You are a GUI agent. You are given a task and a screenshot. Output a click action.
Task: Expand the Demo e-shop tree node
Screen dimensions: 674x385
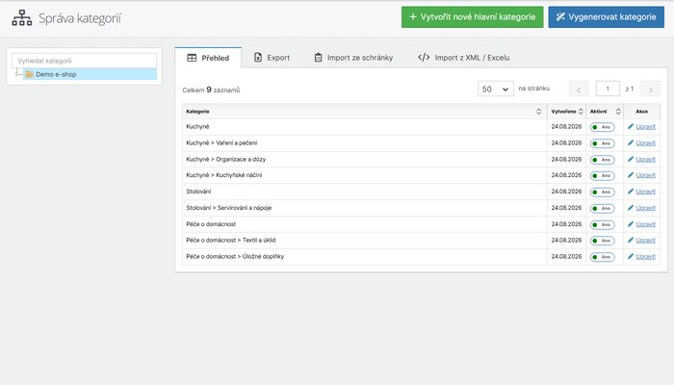(17, 74)
